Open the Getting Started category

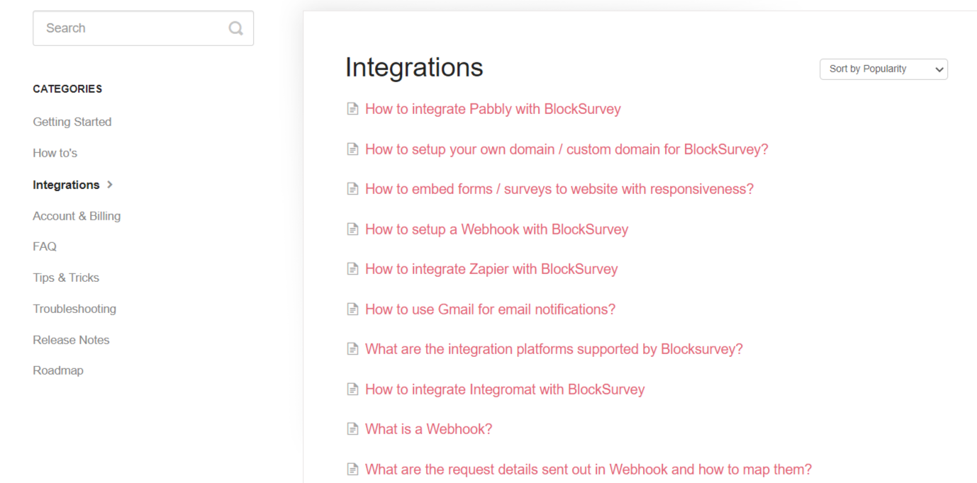point(72,122)
